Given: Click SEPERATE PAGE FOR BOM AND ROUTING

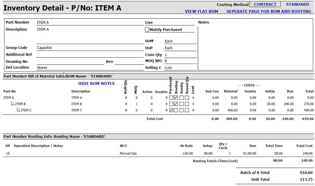Looking at the screenshot, I should 268,11.
